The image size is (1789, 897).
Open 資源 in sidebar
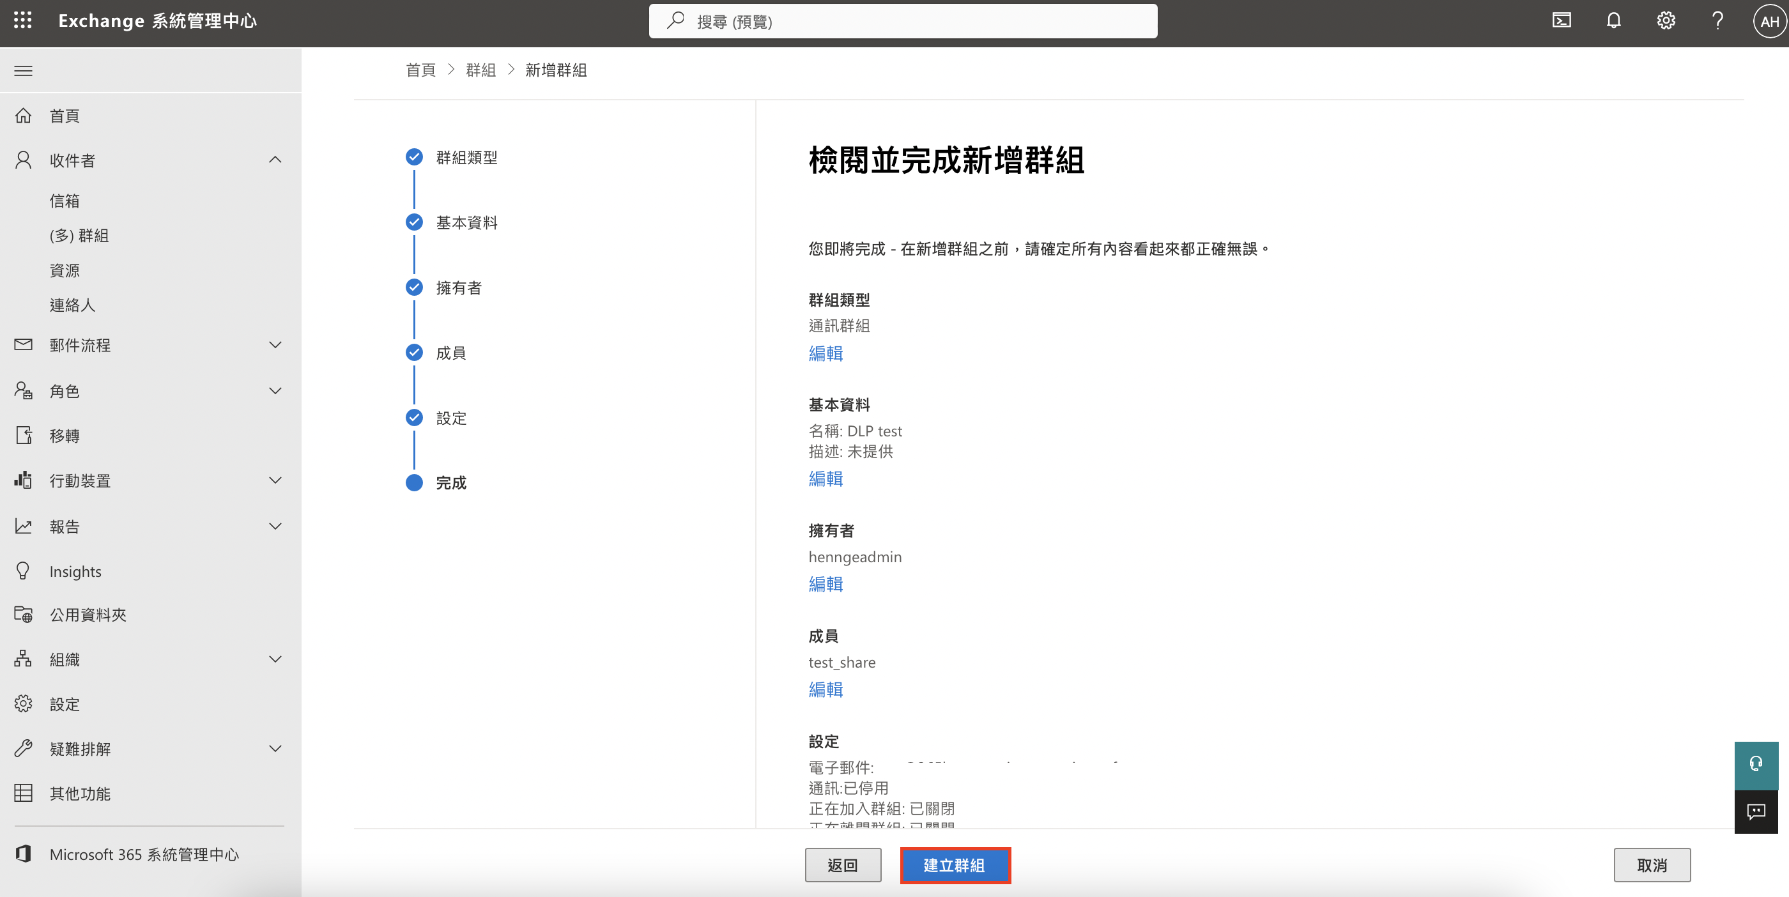point(65,270)
